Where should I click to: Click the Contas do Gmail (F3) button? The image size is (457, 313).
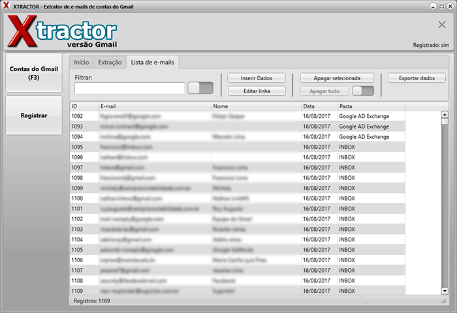[34, 73]
